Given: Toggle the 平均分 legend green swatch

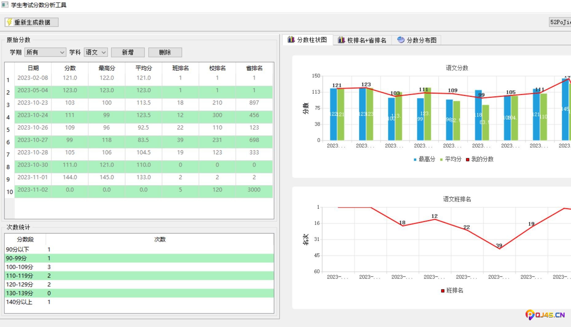Looking at the screenshot, I should (442, 160).
